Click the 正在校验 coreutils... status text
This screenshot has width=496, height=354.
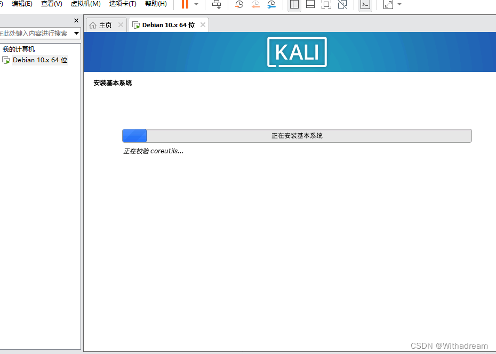tap(154, 151)
